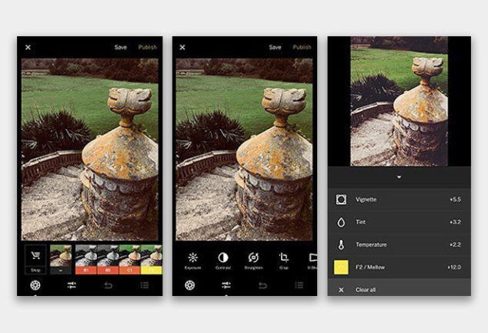This screenshot has height=333, width=488.
Task: Open the Crop tool
Action: (284, 257)
